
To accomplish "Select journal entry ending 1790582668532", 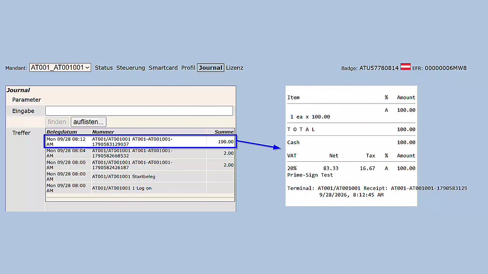I will [140, 153].
